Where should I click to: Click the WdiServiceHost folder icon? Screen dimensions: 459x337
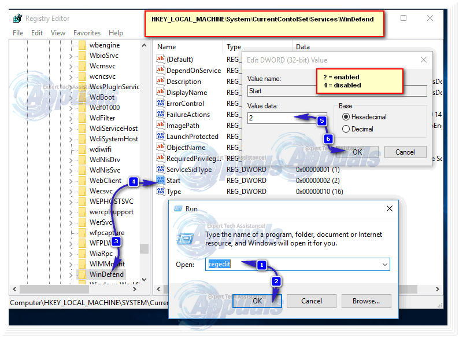pos(83,129)
